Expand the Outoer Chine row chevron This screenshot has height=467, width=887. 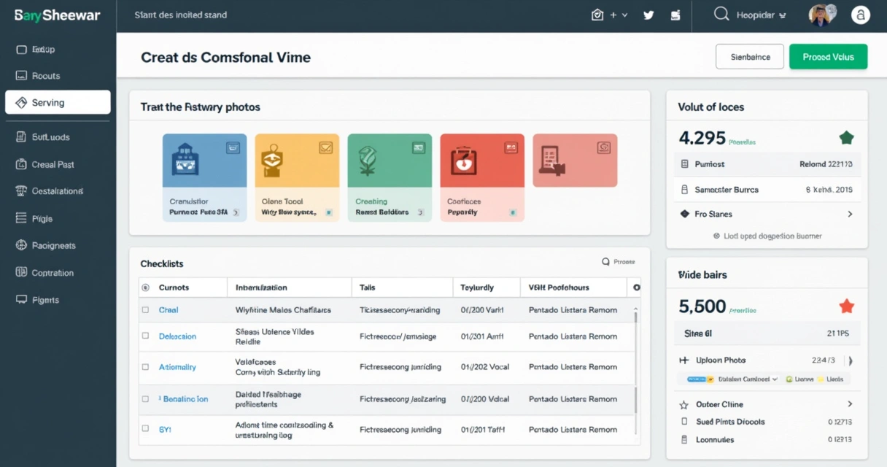850,404
